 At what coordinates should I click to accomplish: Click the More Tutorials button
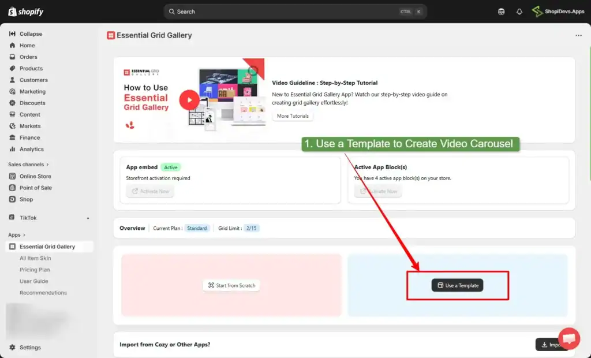[293, 115]
